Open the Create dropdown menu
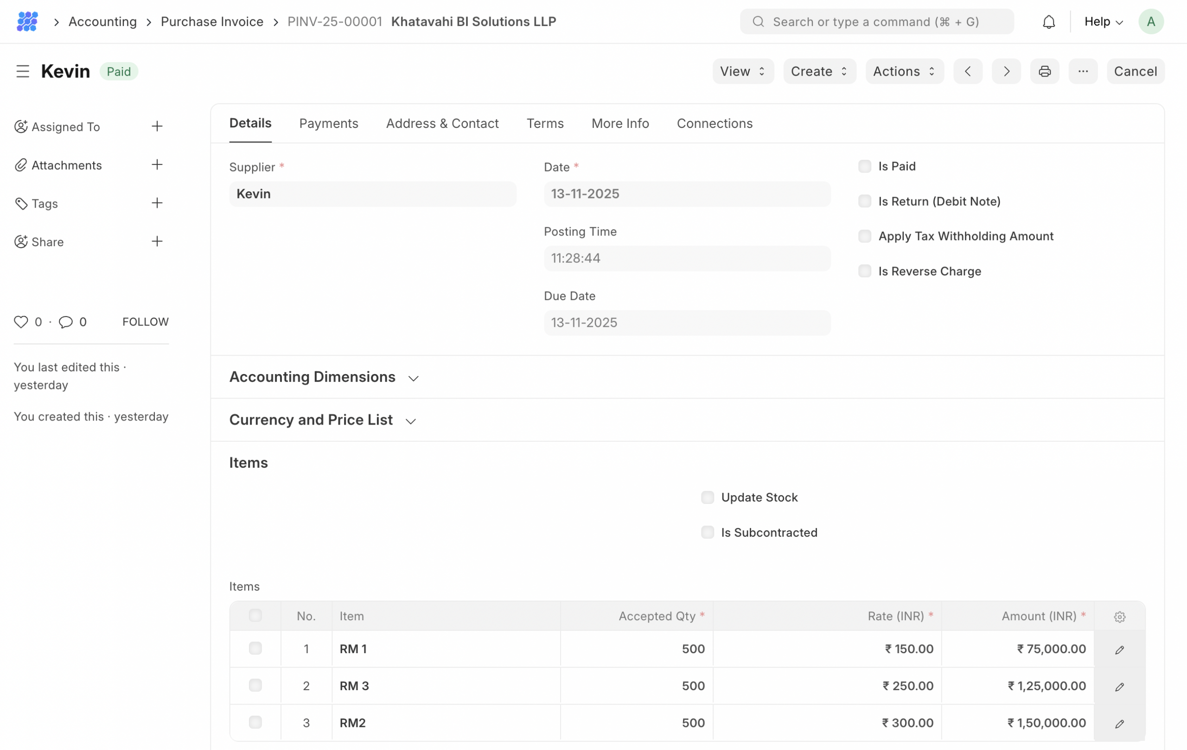This screenshot has height=750, width=1187. (819, 71)
